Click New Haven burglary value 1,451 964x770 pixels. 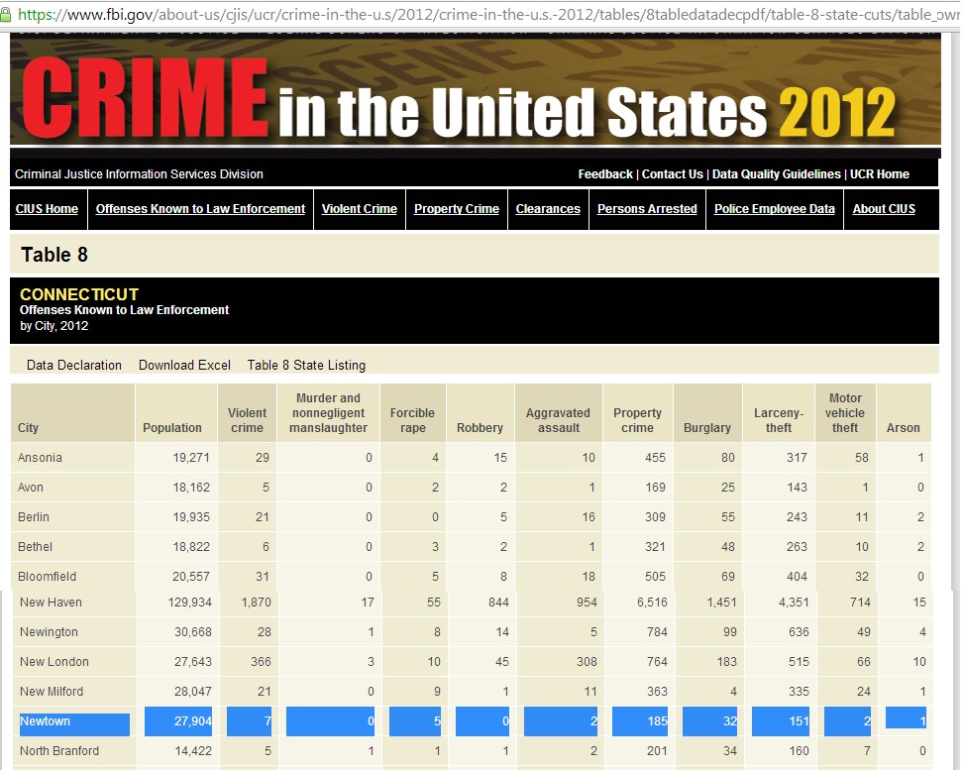click(722, 603)
